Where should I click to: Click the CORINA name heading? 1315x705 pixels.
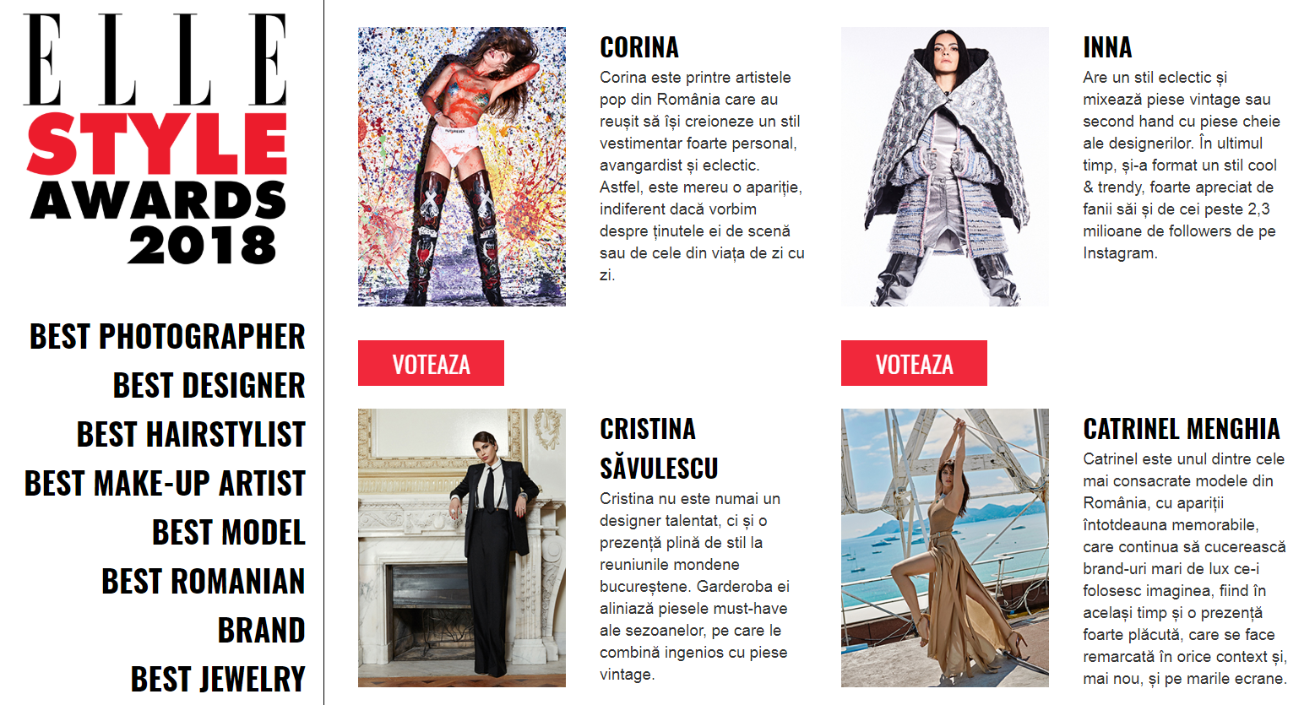639,47
